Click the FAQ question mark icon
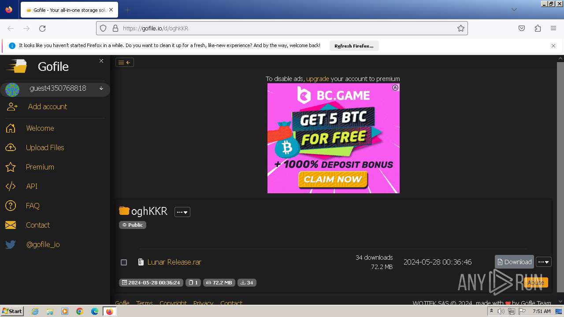 coord(11,206)
